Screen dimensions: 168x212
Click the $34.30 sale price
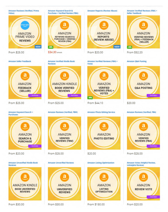tap(52, 52)
